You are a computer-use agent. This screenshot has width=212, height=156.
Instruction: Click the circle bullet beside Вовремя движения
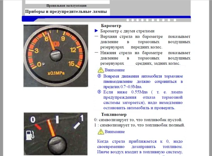pos(99,76)
